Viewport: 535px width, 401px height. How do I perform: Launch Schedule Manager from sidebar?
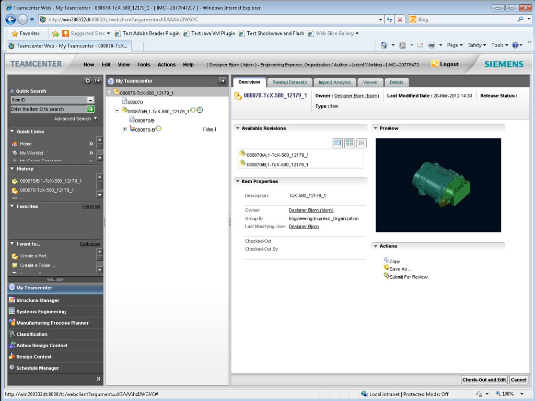tap(37, 368)
